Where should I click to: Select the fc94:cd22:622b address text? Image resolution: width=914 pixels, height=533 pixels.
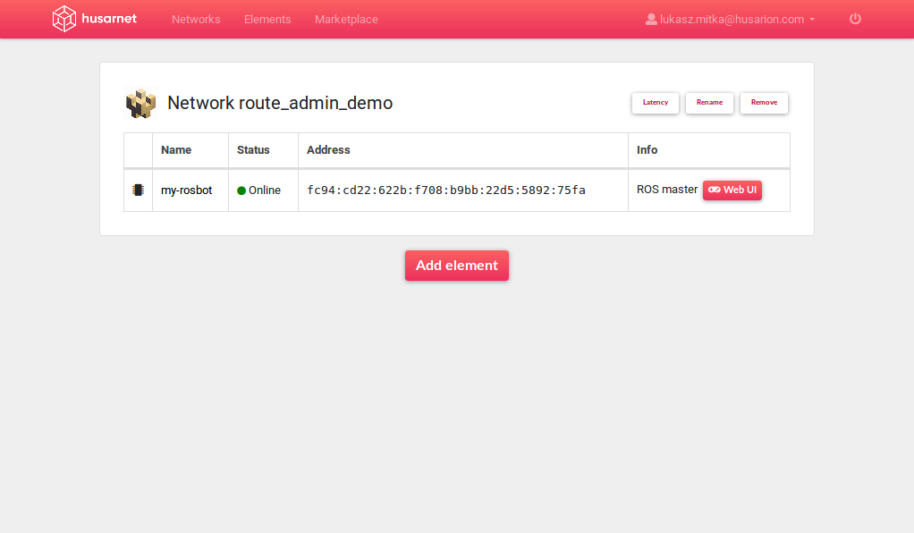tap(446, 190)
